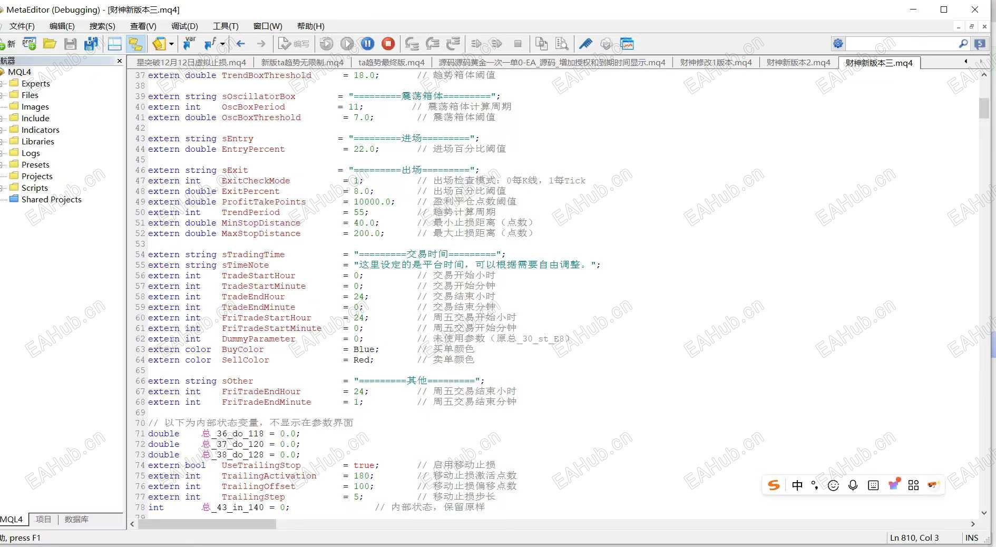Switch to 项目 tab in Navigator
The height and width of the screenshot is (547, 996).
[x=43, y=520]
